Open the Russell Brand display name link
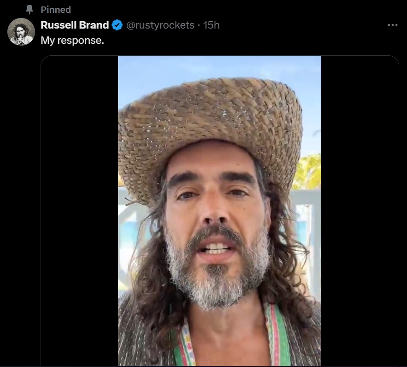 pyautogui.click(x=75, y=25)
